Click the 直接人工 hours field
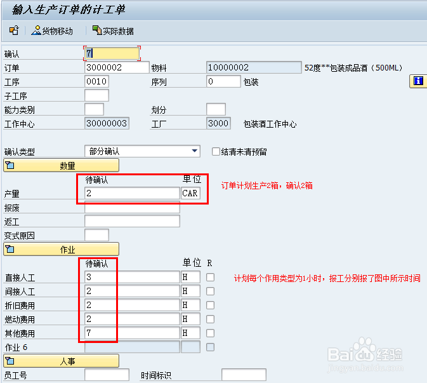427x383 pixels. click(132, 277)
